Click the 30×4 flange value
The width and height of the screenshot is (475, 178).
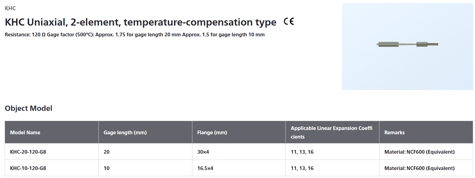click(203, 152)
